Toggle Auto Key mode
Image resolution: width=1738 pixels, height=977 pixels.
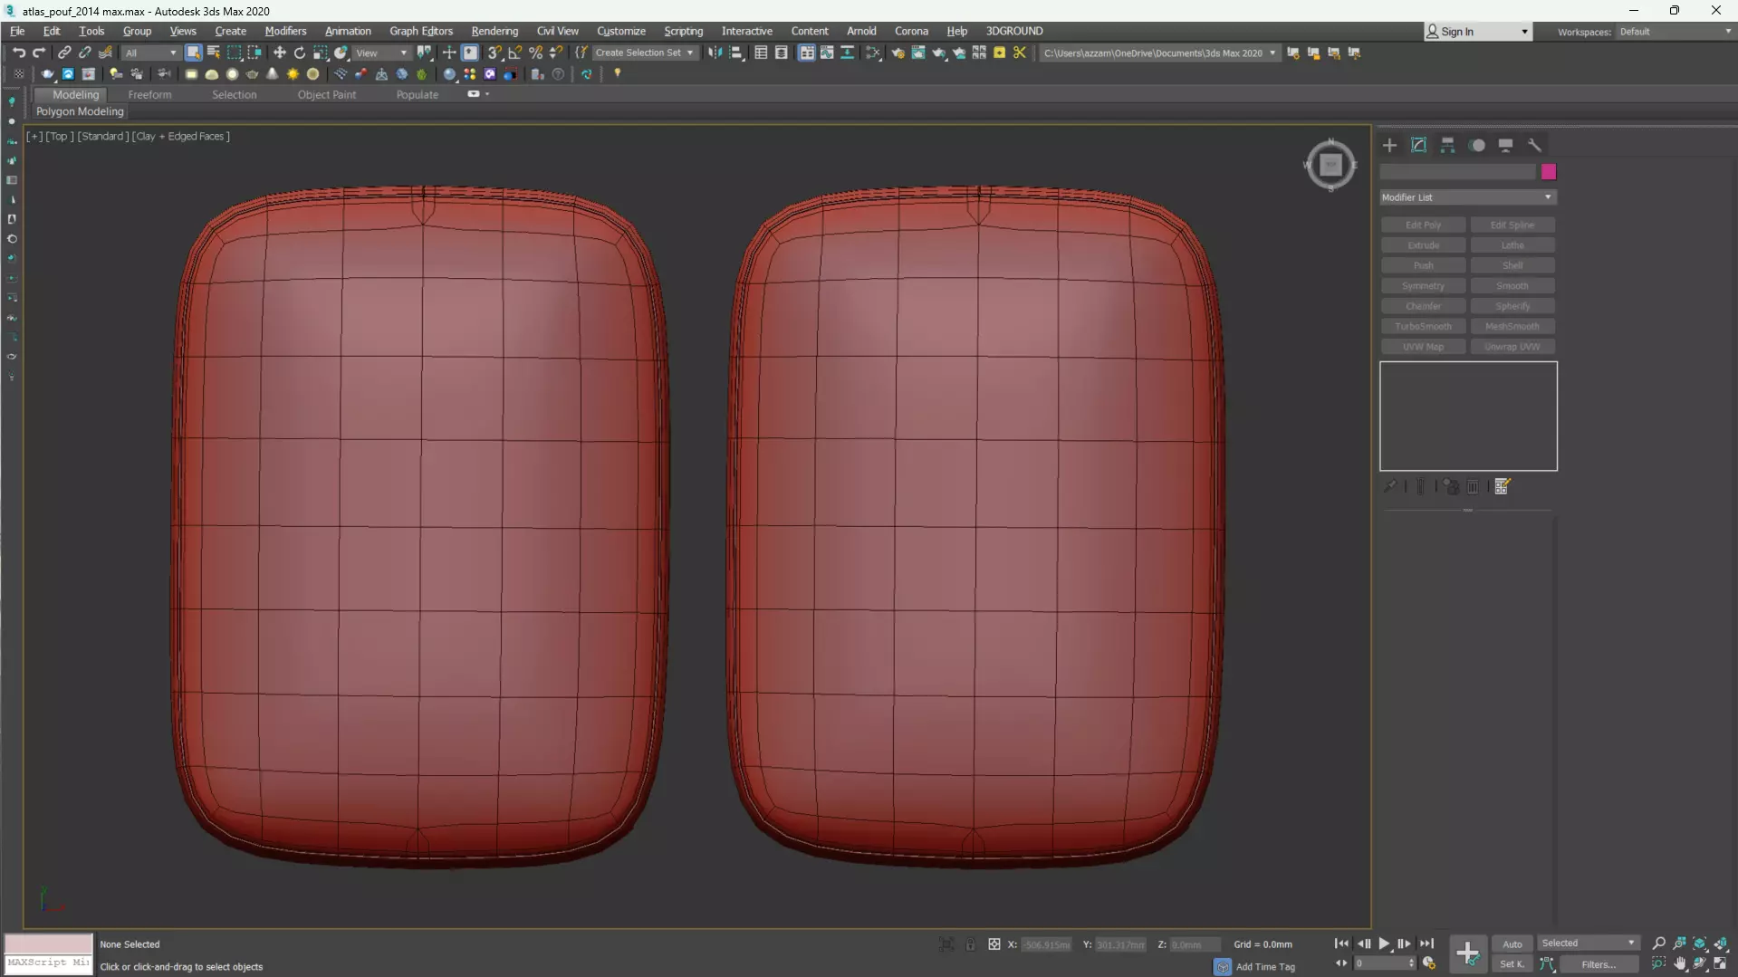pyautogui.click(x=1512, y=943)
